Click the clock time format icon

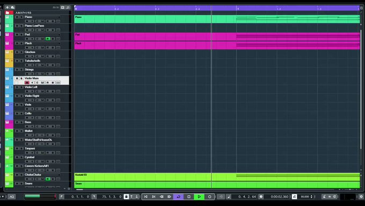(x=261, y=197)
